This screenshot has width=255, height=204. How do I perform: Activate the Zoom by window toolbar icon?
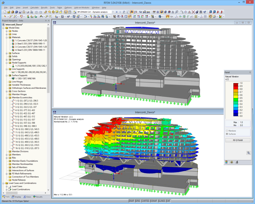[x=118, y=17]
